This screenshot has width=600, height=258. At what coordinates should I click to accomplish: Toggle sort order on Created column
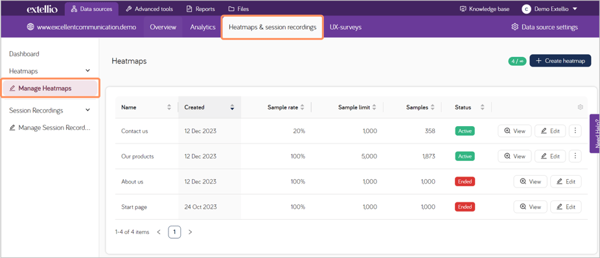pos(232,107)
